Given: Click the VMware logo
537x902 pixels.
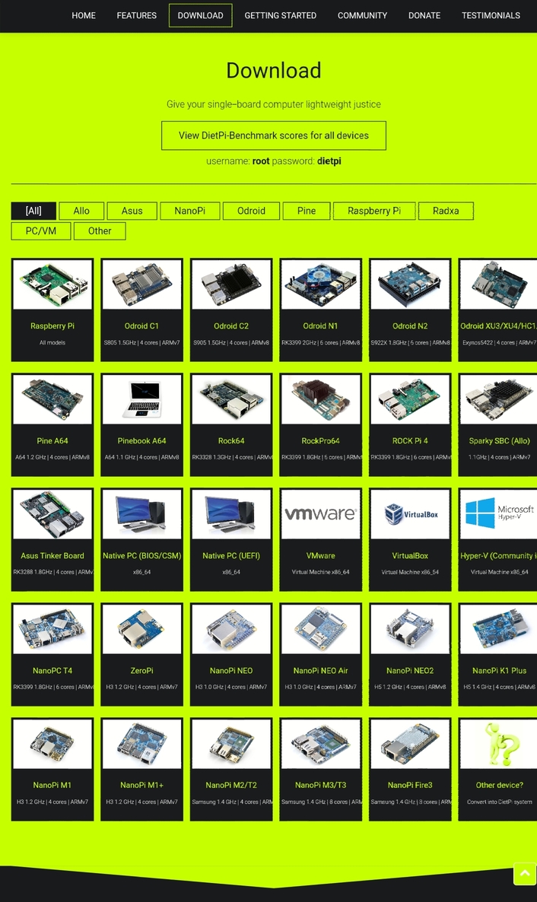Looking at the screenshot, I should 320,514.
